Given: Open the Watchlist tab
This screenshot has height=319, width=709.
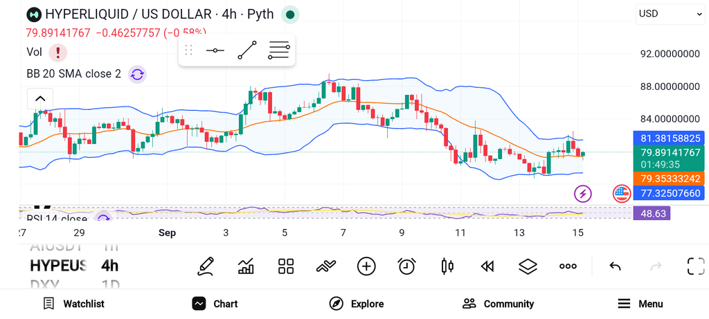Looking at the screenshot, I should [73, 304].
